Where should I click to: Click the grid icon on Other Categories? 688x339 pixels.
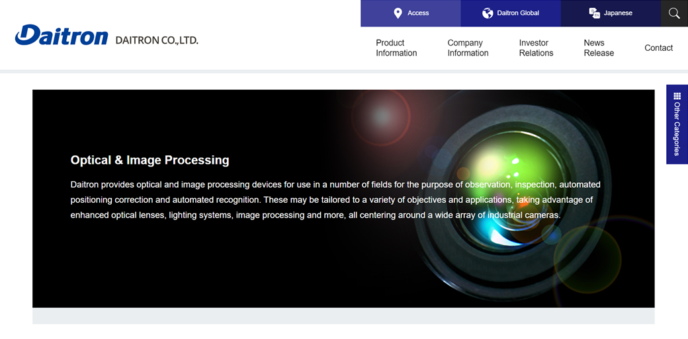(x=677, y=96)
